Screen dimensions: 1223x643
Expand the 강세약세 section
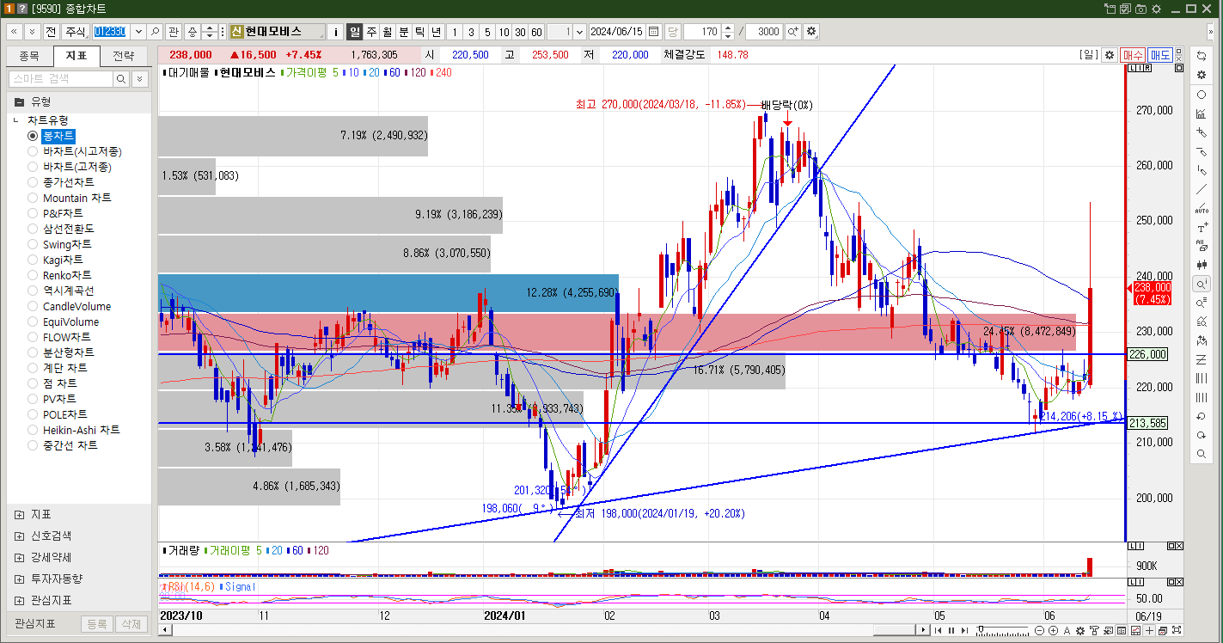tap(19, 557)
